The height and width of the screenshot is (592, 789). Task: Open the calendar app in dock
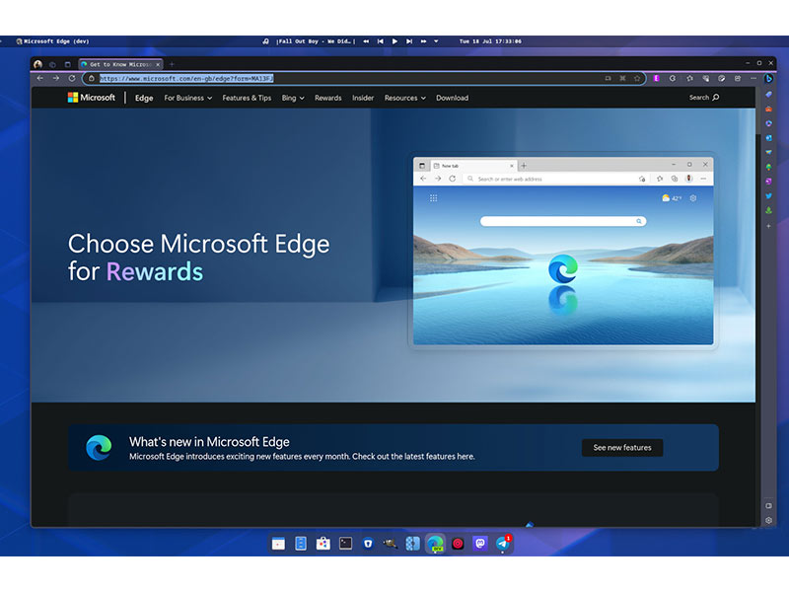coord(278,544)
